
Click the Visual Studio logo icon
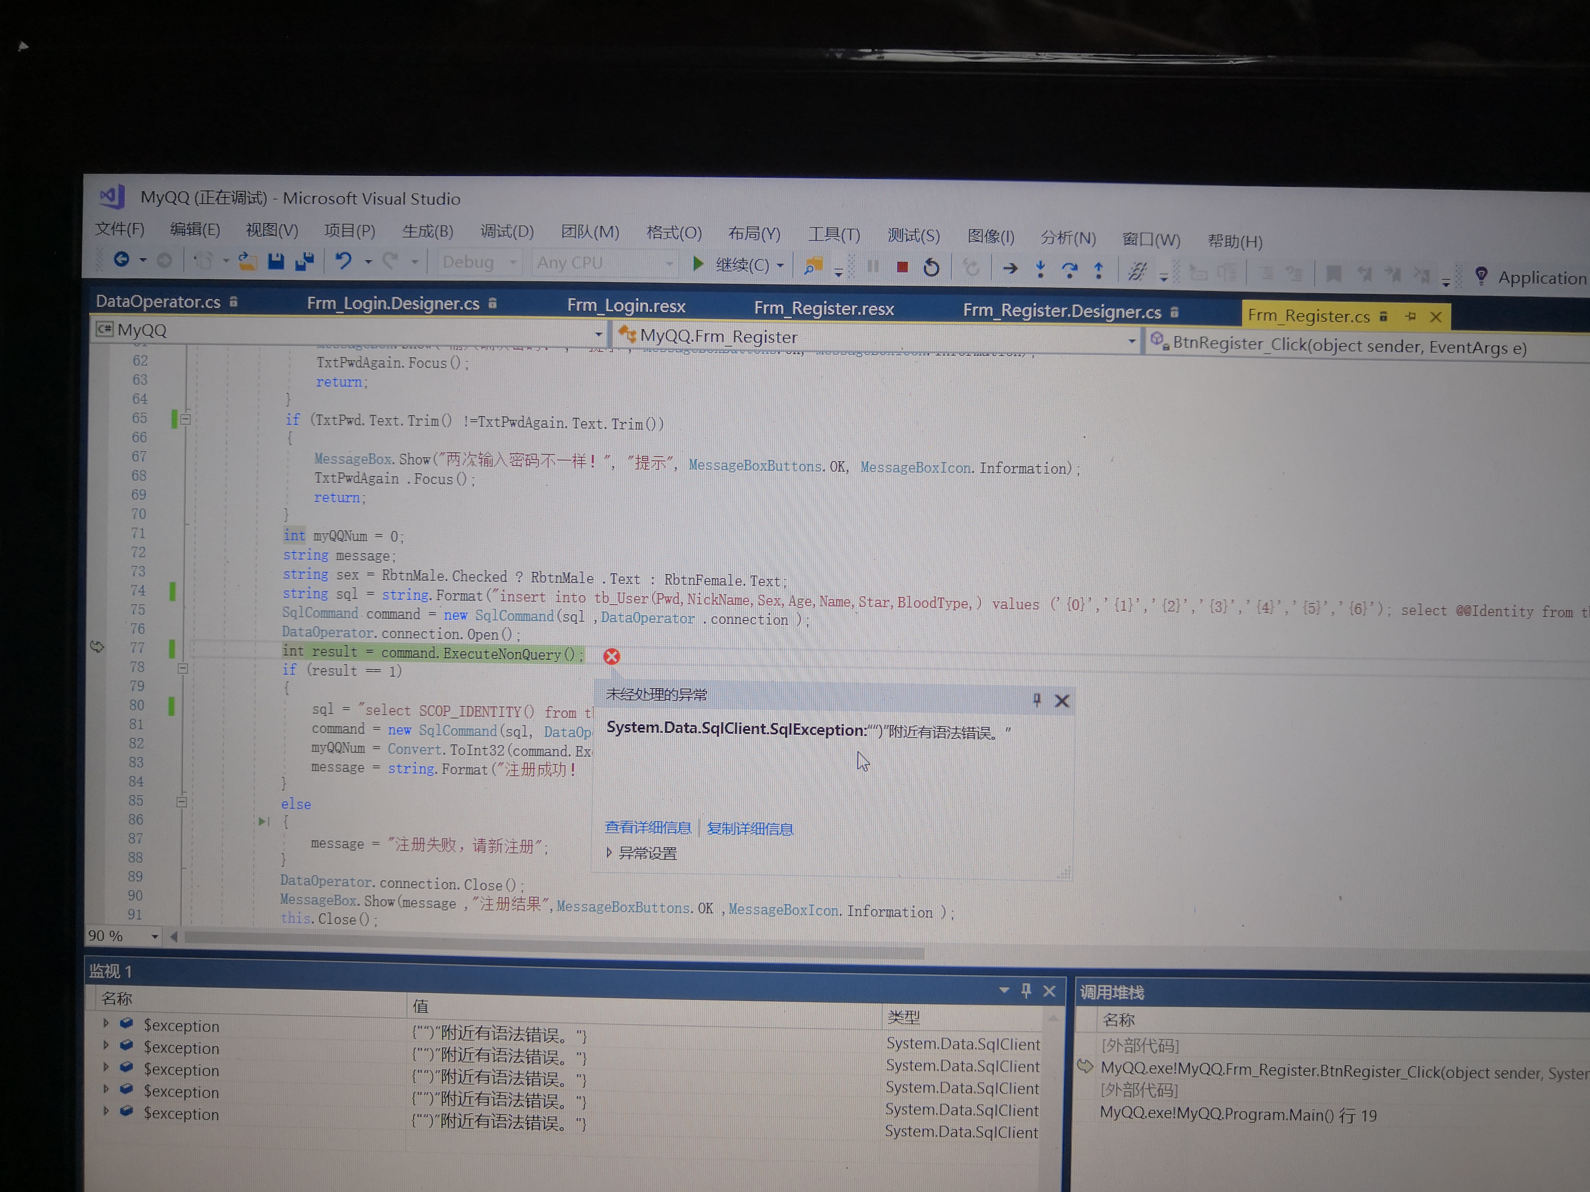(x=111, y=196)
